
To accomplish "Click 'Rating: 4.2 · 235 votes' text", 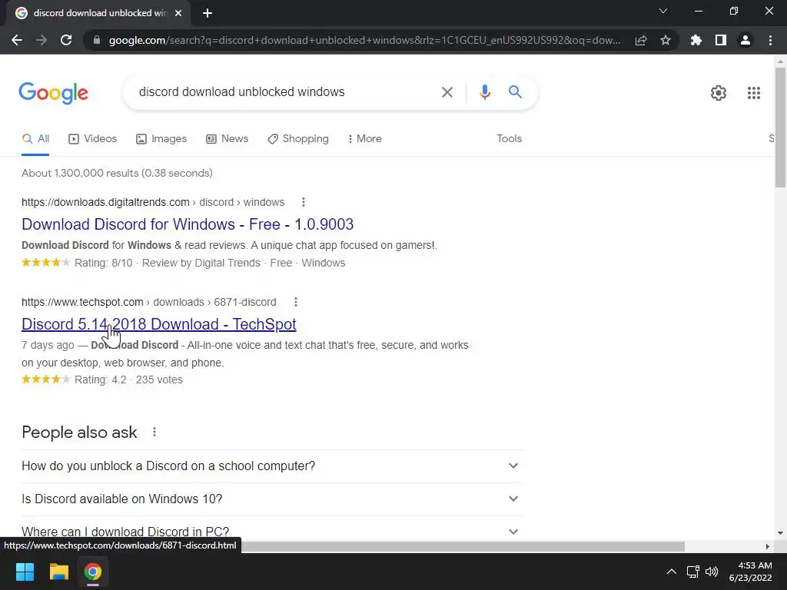I will tap(128, 380).
